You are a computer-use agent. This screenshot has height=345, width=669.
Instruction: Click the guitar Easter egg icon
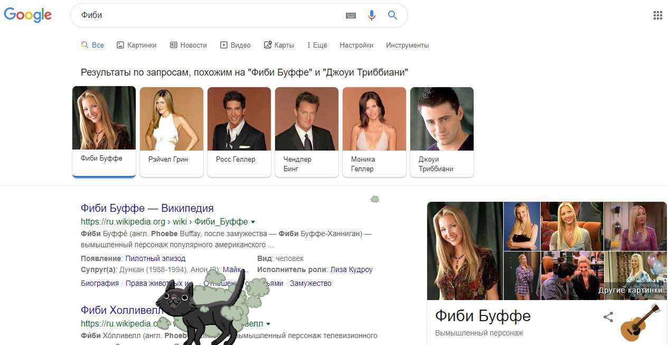coord(640,323)
